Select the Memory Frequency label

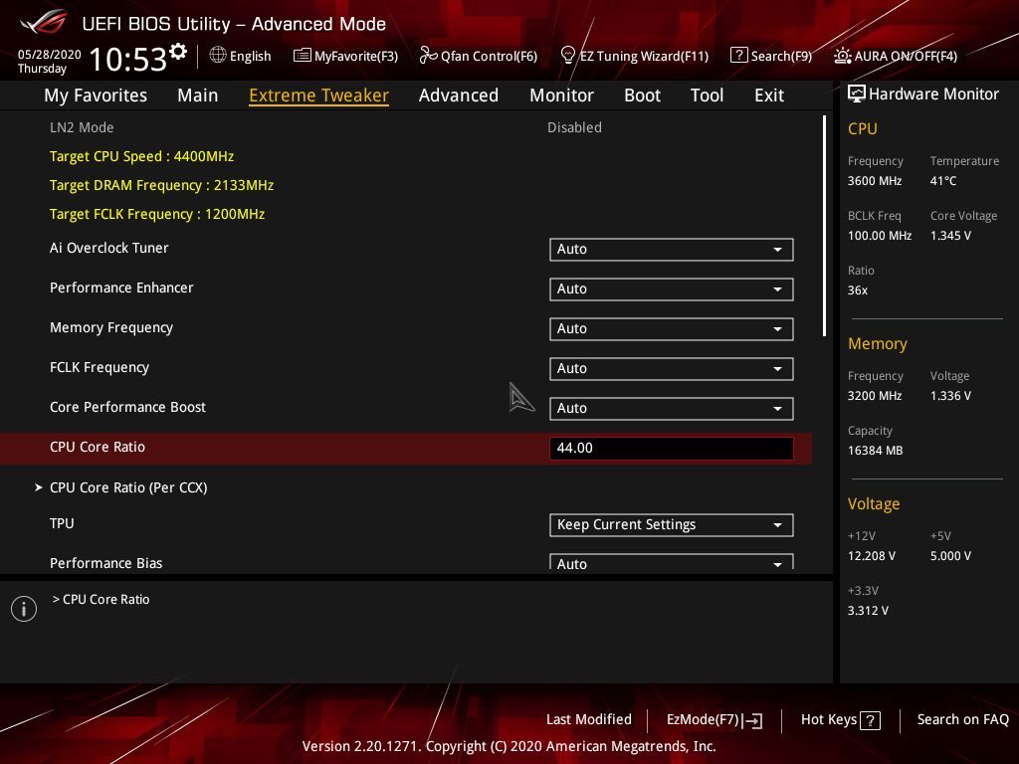pyautogui.click(x=111, y=327)
